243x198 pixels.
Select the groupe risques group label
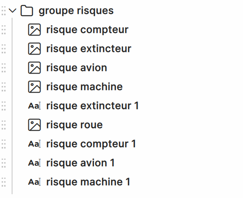tap(76, 11)
